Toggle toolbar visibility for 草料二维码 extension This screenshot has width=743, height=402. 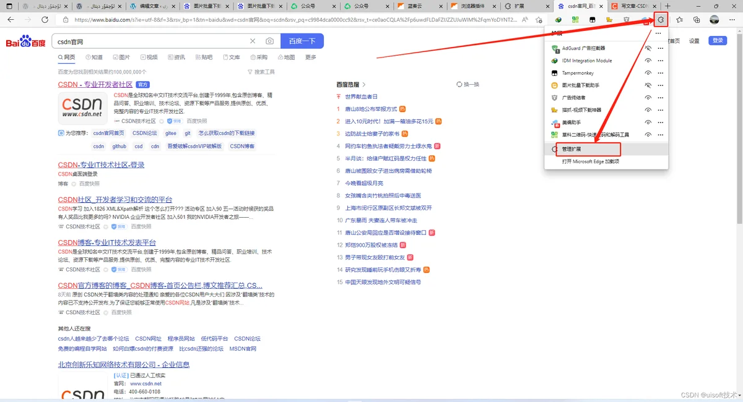[648, 135]
